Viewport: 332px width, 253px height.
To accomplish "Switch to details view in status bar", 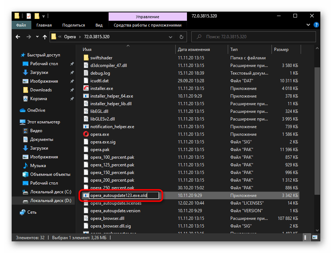I will pos(308,238).
